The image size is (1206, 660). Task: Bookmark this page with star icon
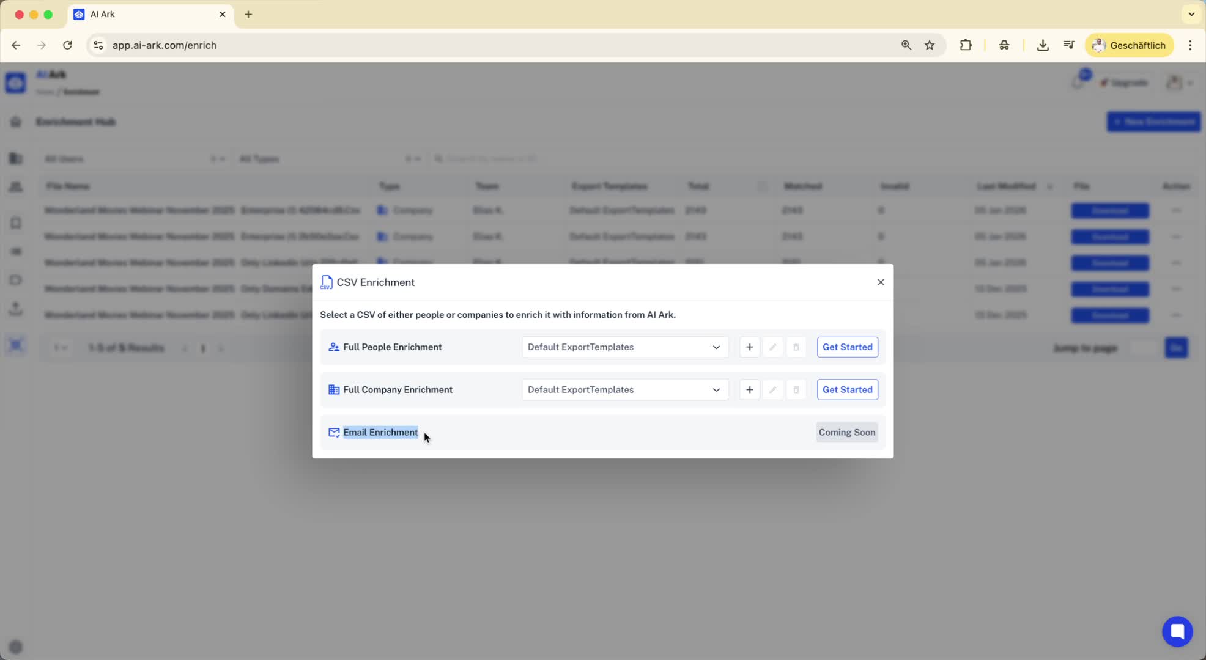point(930,45)
